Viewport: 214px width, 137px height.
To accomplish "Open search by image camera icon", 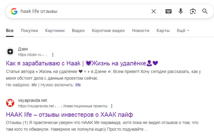I will click(193, 11).
